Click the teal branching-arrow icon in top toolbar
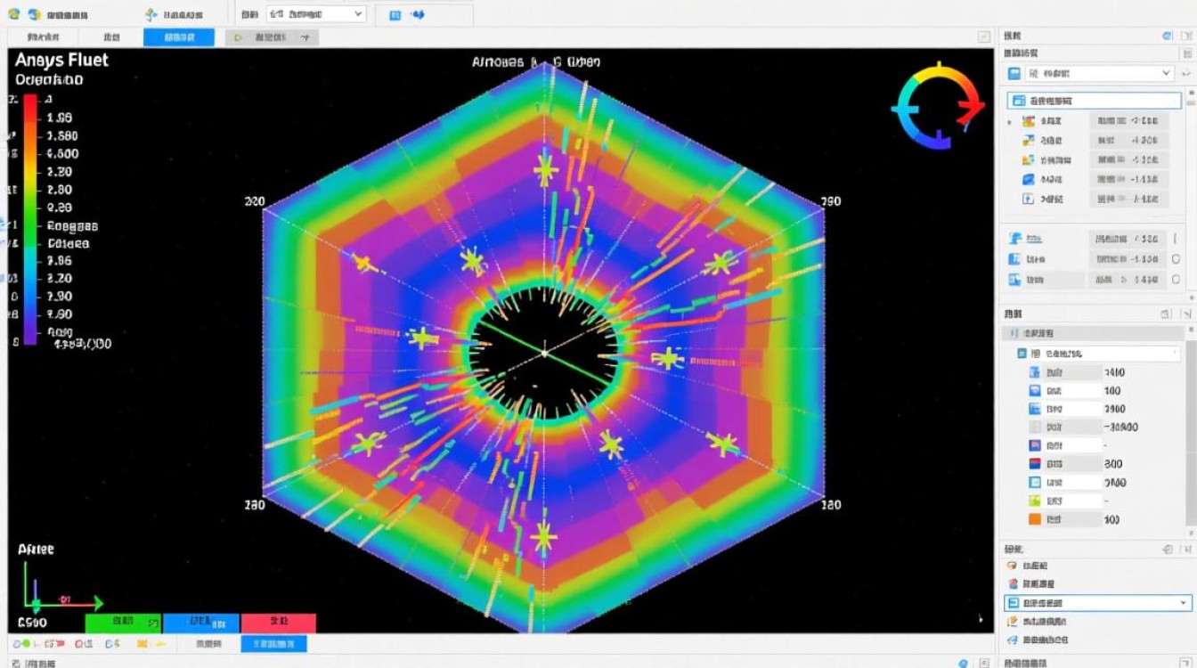1197x668 pixels. coord(151,14)
